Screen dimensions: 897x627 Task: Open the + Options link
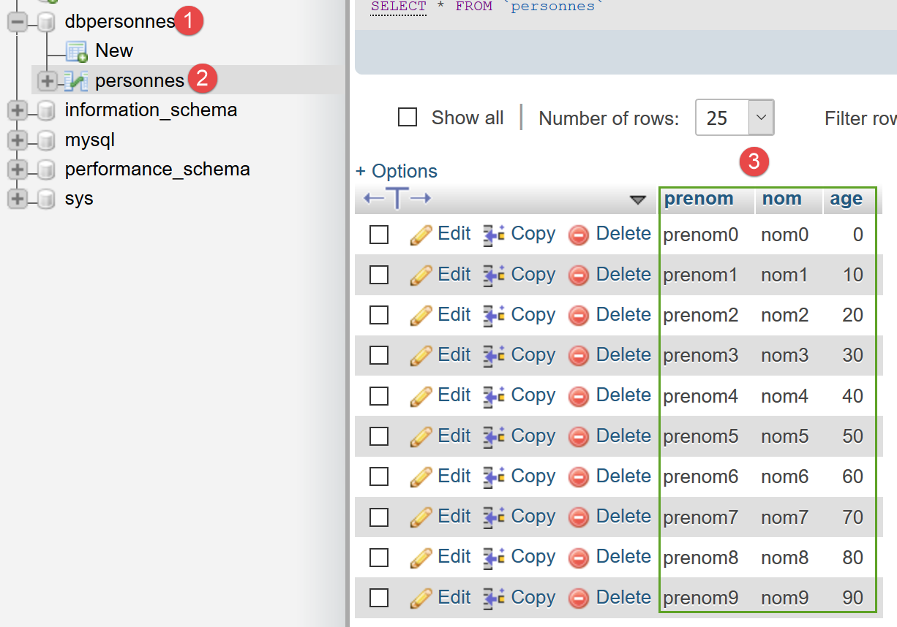(x=397, y=171)
